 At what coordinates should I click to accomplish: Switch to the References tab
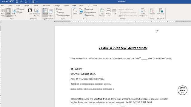pos(46,6)
